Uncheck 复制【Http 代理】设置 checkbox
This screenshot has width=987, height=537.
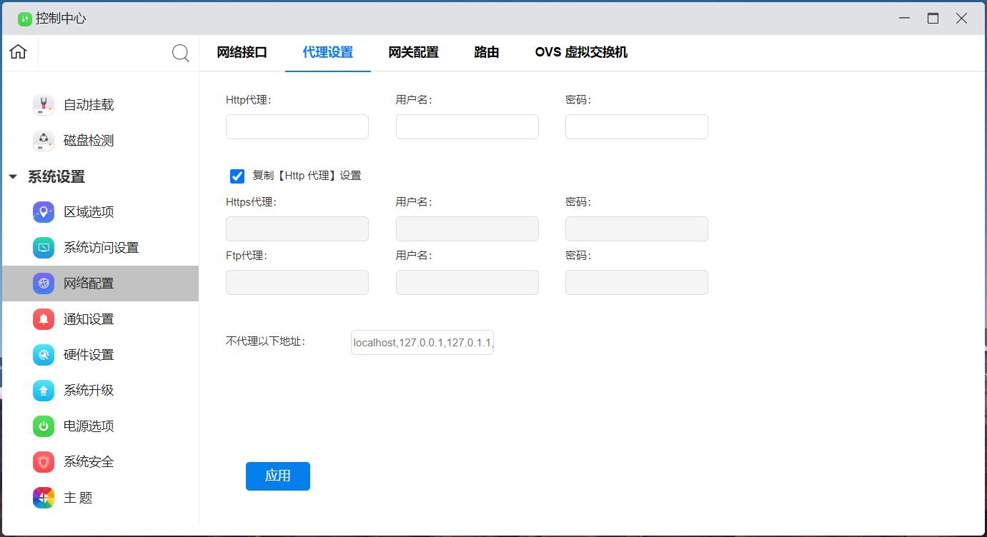[x=237, y=176]
